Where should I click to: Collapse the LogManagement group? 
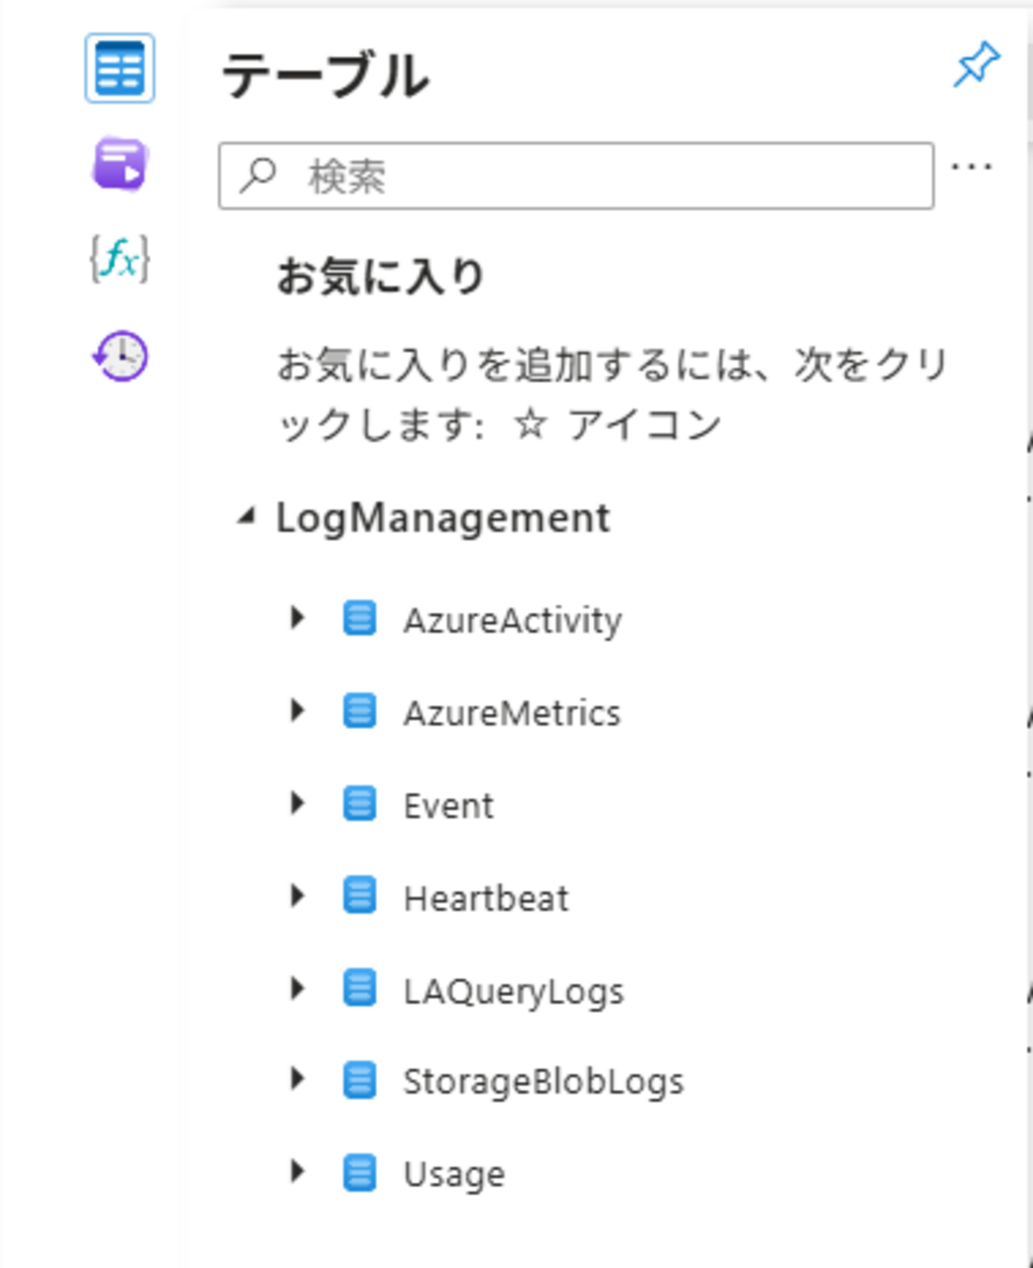tap(246, 518)
